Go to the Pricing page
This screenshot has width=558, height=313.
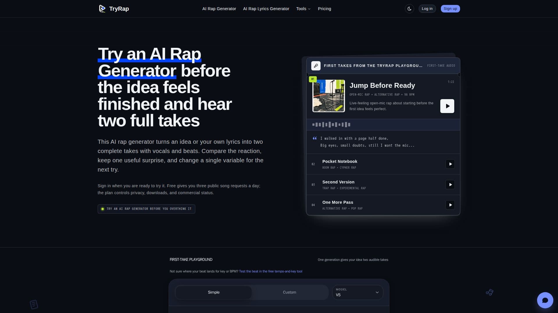pos(324,9)
